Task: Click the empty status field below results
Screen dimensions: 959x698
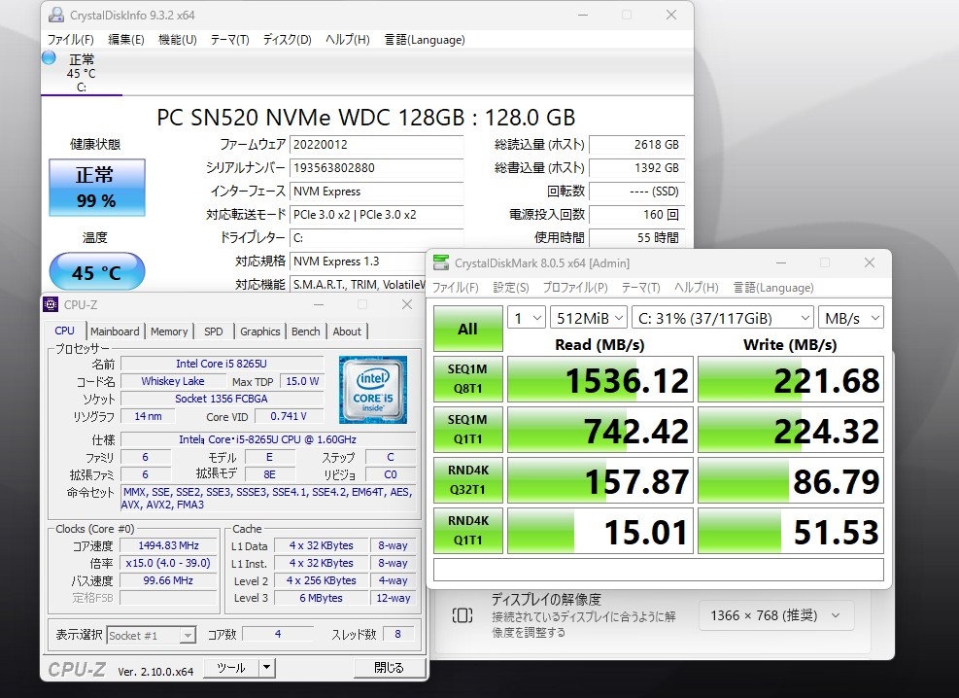Action: coord(658,570)
